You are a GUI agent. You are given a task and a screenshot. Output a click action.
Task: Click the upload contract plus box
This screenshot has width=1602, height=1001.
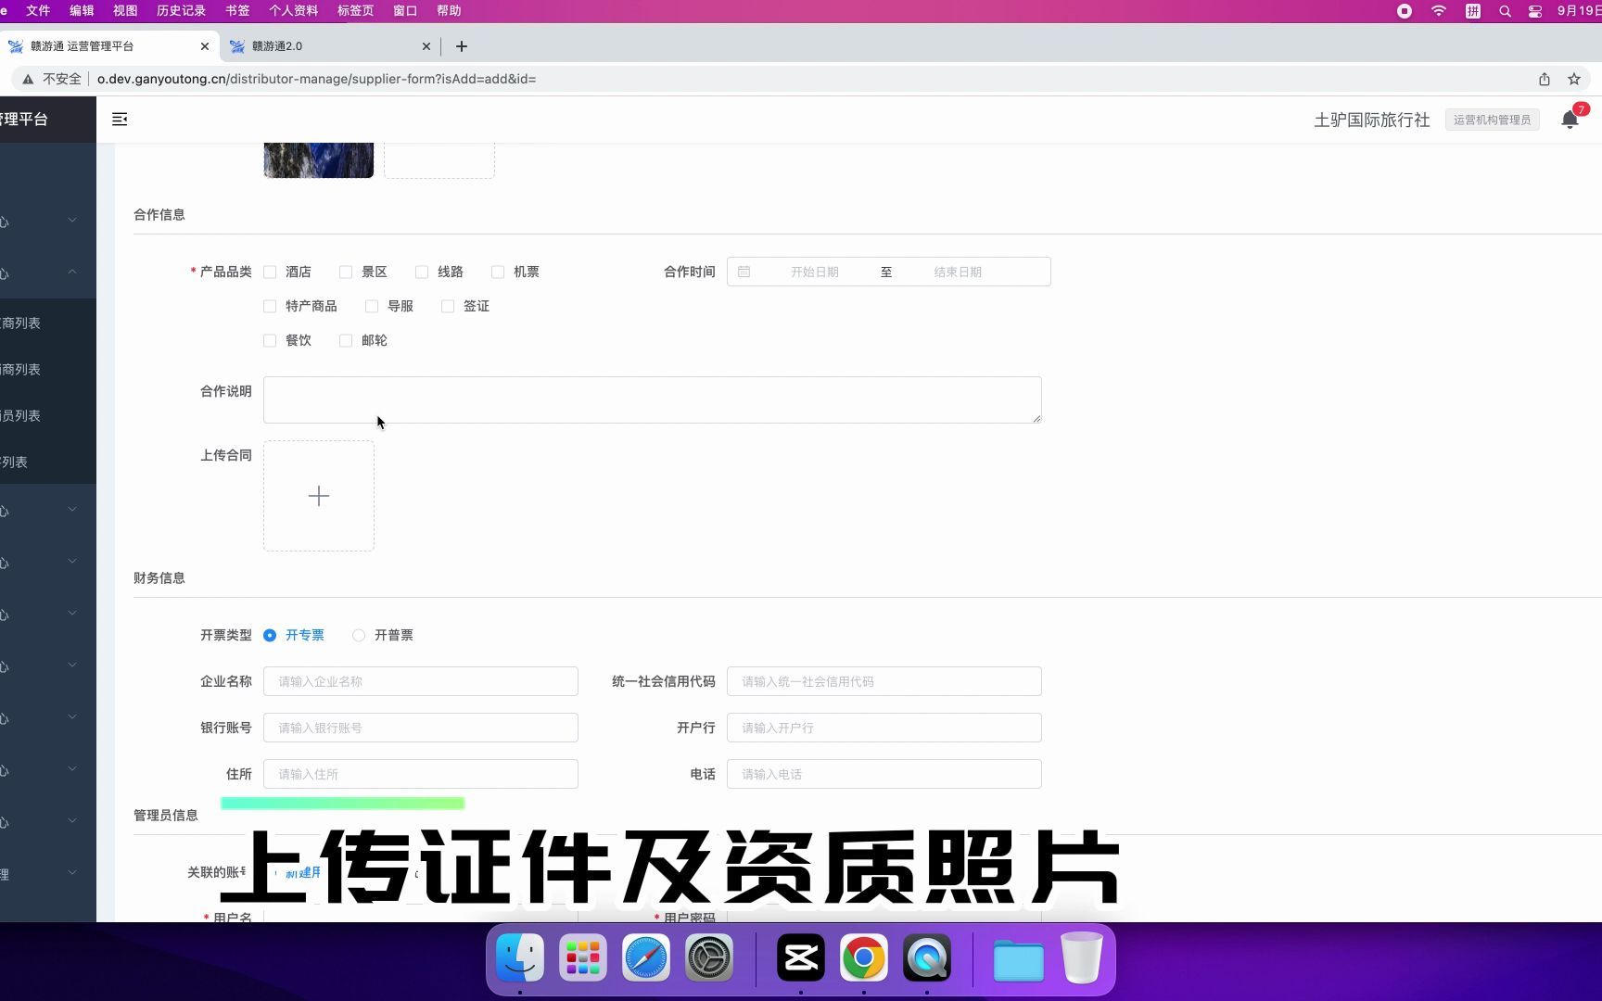[319, 496]
